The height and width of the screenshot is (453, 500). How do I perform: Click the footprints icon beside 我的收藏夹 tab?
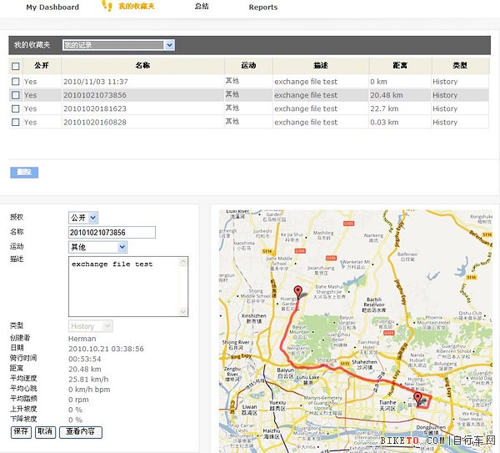point(107,7)
